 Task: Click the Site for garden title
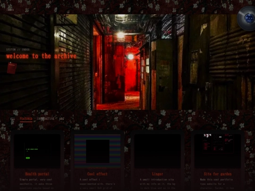(218, 174)
